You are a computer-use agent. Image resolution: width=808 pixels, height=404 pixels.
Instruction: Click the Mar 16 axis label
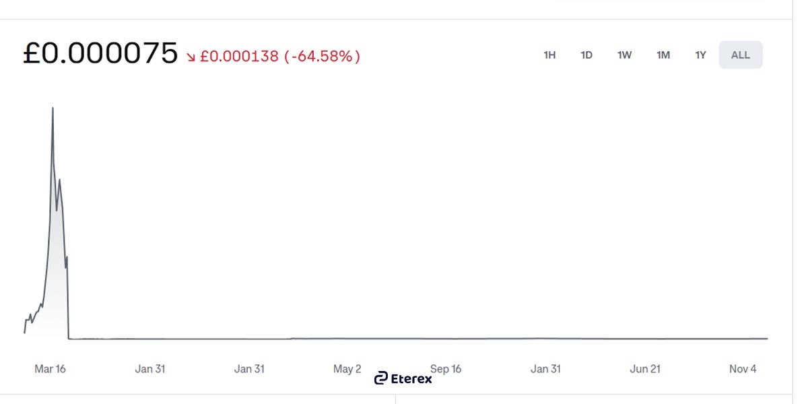click(50, 369)
